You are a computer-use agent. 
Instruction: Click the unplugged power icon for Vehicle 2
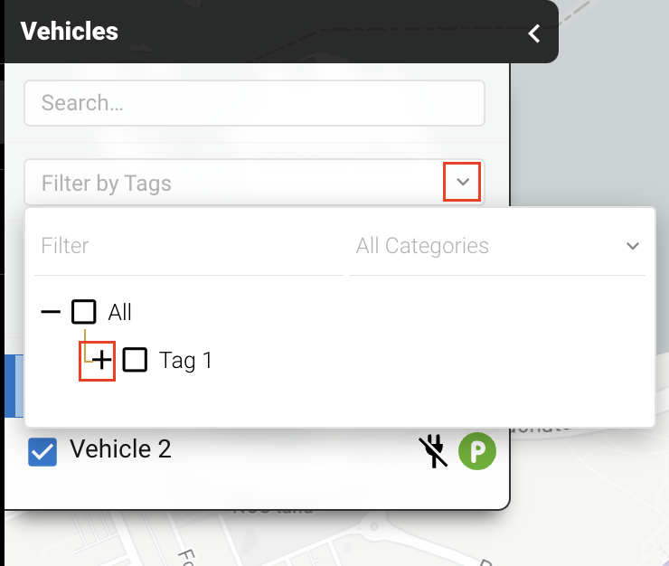[x=434, y=450]
